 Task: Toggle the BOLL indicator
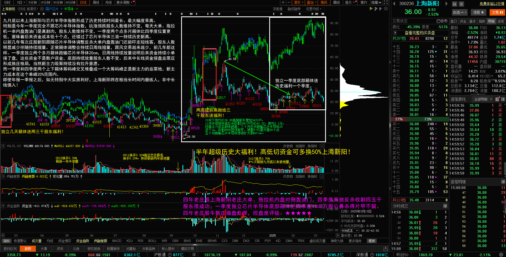[152, 241]
